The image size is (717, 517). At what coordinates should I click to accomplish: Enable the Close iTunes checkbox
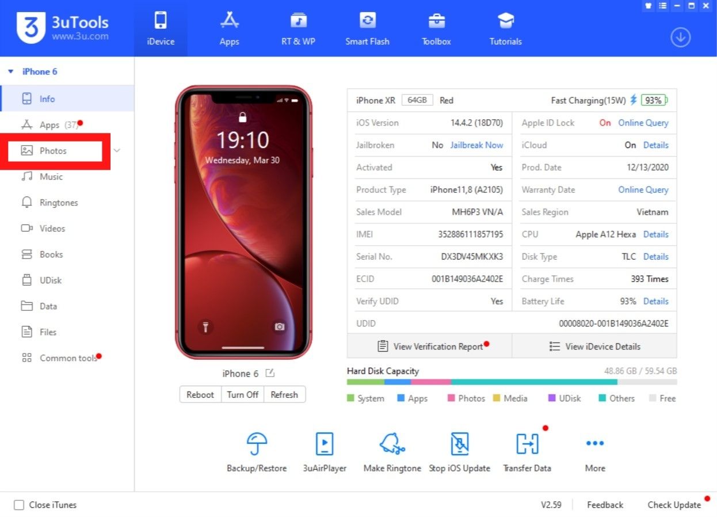[19, 505]
